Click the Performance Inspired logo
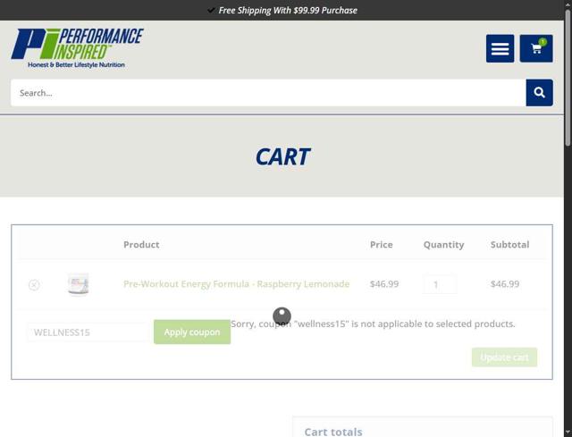 [78, 48]
